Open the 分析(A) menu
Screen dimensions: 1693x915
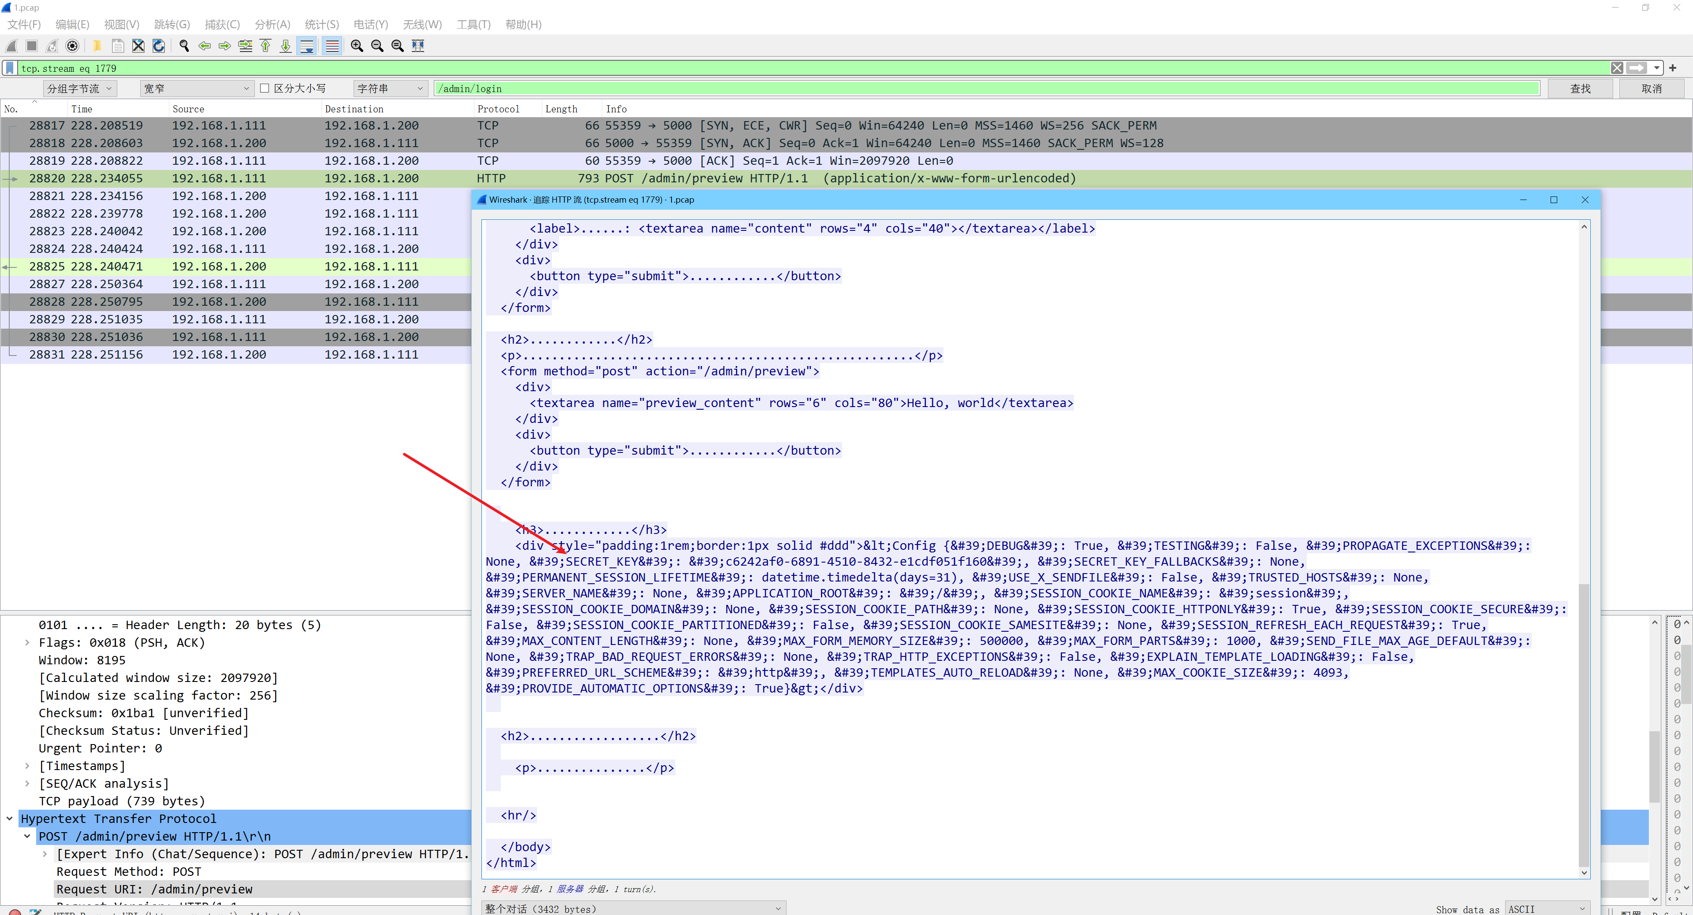click(x=272, y=24)
